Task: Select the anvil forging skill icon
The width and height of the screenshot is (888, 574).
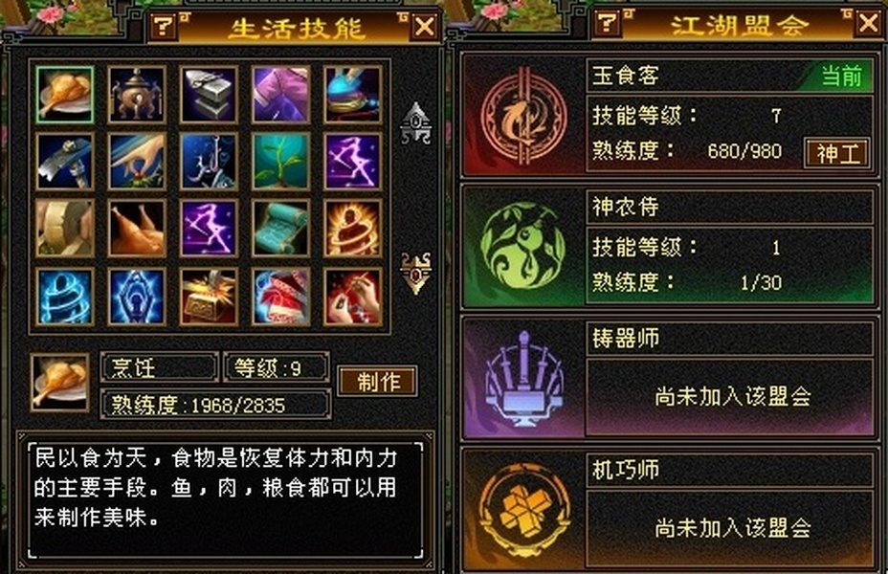Action: (209, 94)
